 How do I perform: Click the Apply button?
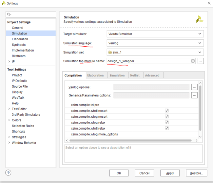(170, 173)
